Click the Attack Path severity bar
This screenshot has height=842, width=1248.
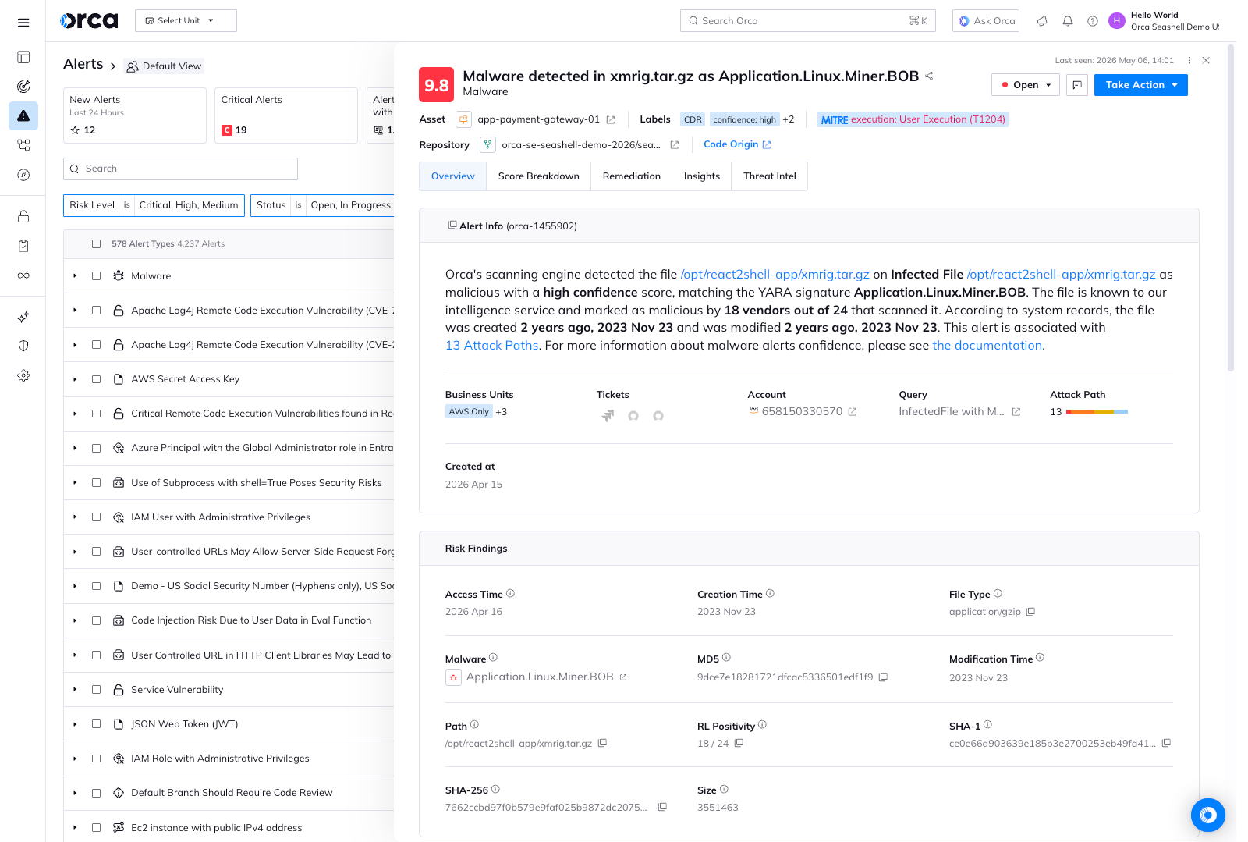1097,412
